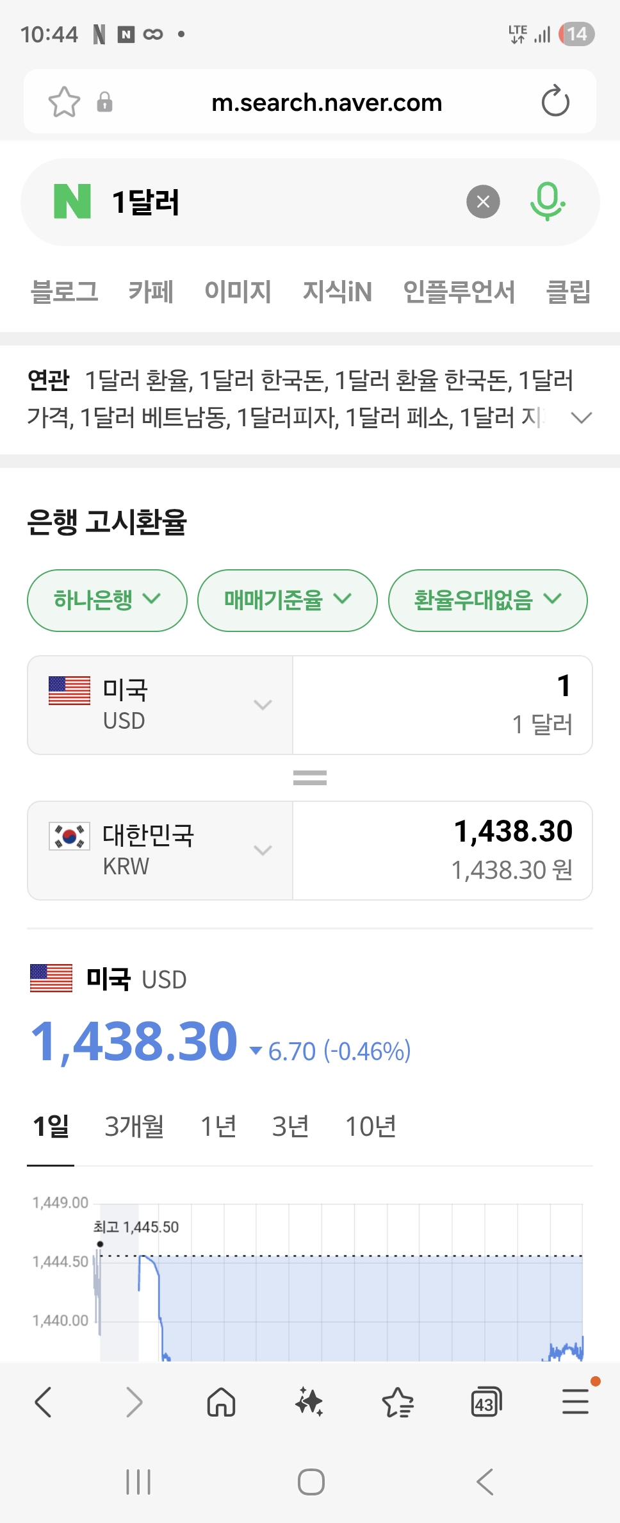Tap the USD amount input field
The height and width of the screenshot is (1523, 620).
coord(442,705)
